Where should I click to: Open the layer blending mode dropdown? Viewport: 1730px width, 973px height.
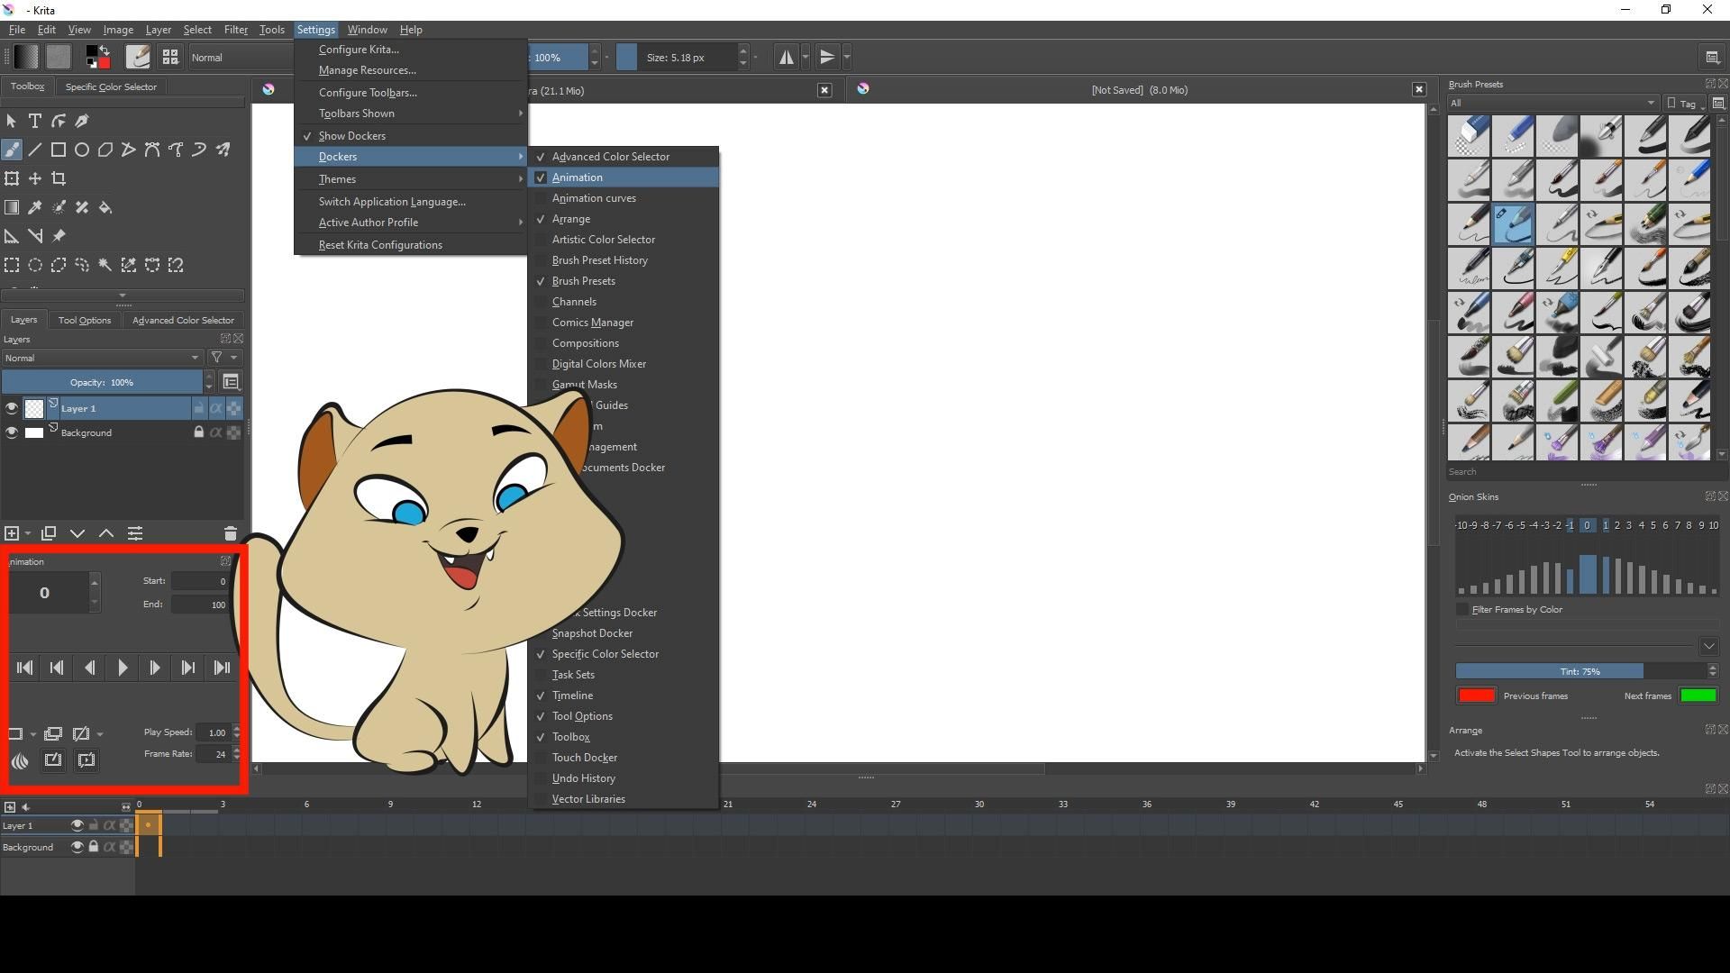(x=104, y=358)
